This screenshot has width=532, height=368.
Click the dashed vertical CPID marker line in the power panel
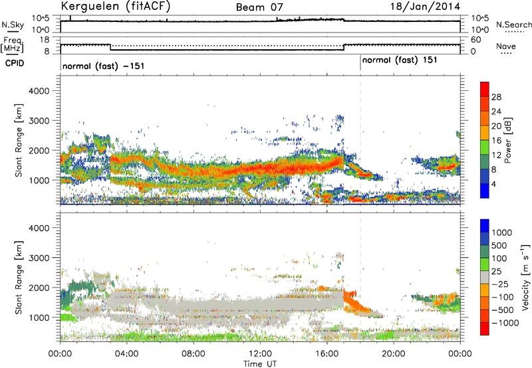tap(360, 139)
